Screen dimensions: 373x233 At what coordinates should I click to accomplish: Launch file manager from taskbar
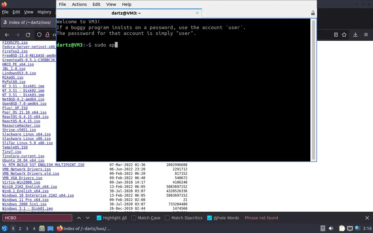click(x=42, y=228)
